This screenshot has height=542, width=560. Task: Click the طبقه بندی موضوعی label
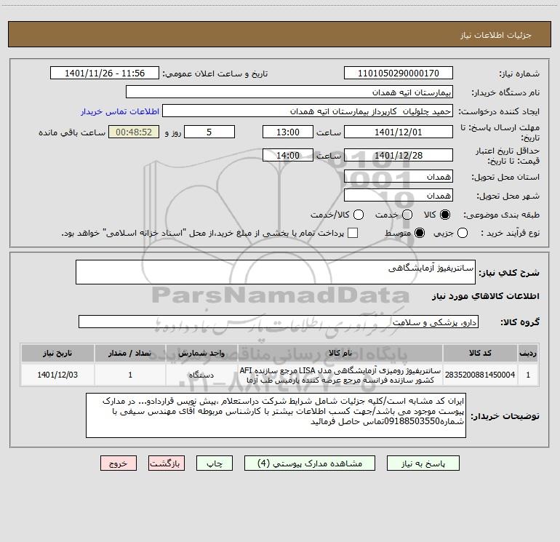pyautogui.click(x=501, y=215)
